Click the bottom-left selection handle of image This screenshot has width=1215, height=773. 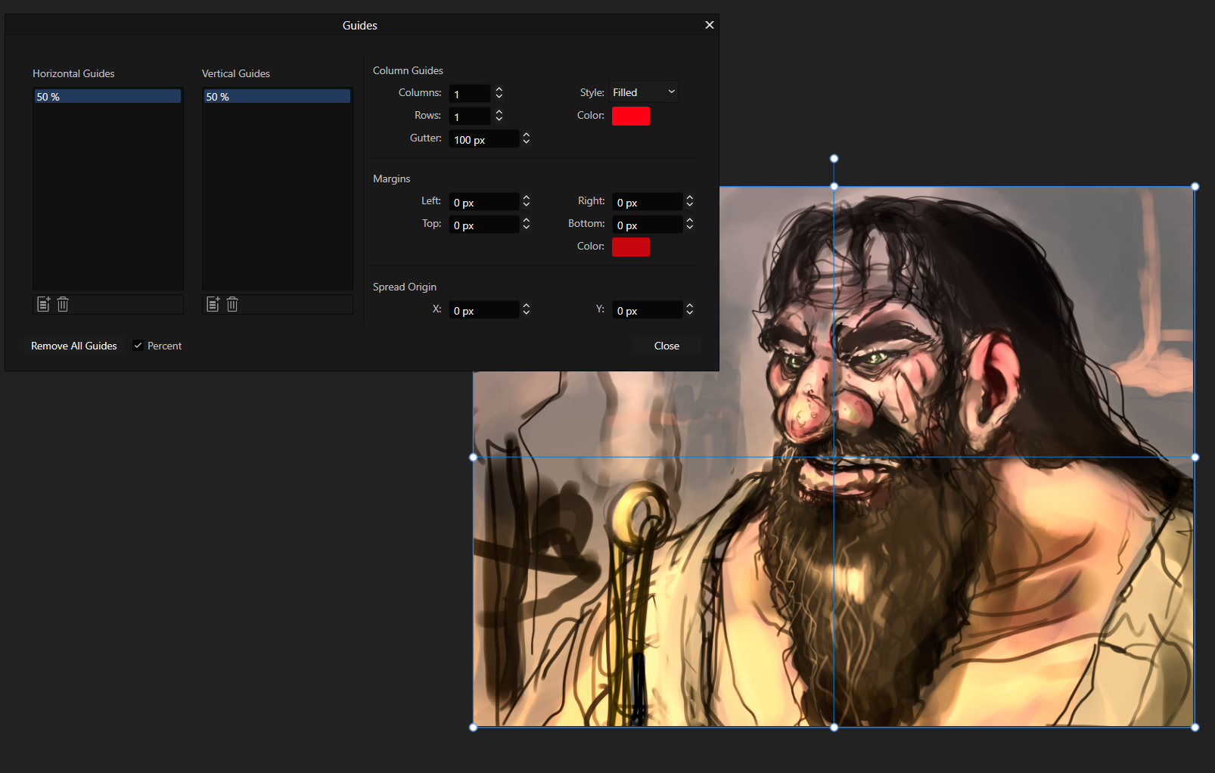coord(474,728)
